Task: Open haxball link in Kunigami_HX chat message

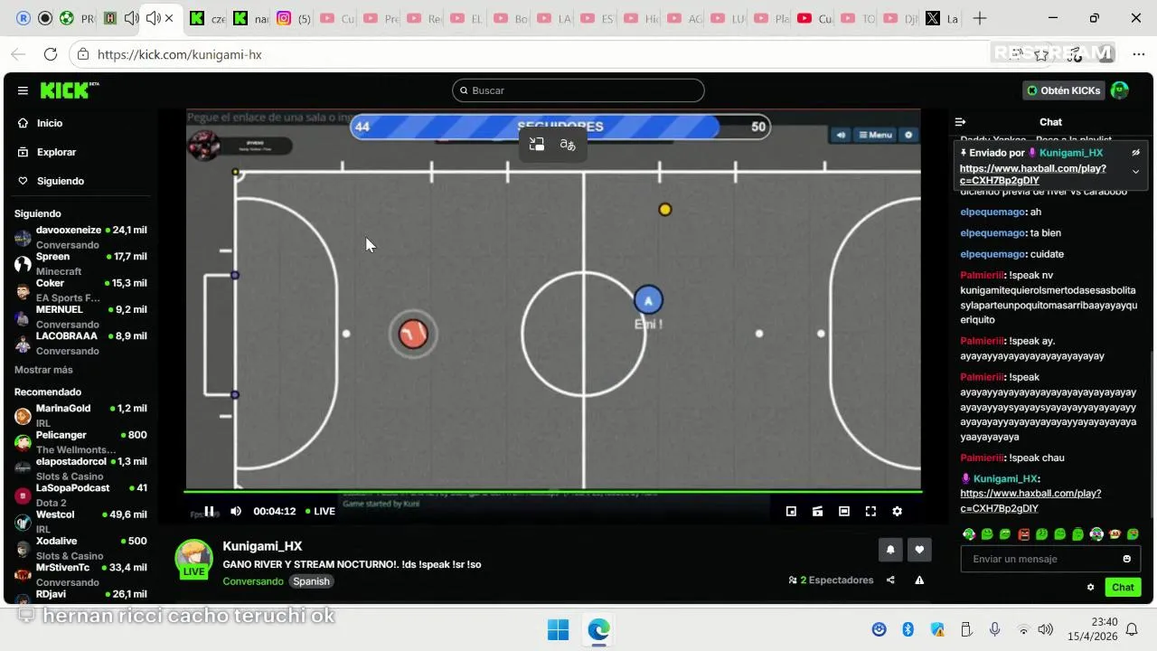Action: coord(1030,500)
